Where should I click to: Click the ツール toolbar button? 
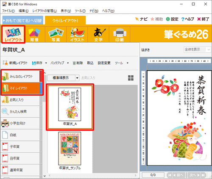click(119, 63)
